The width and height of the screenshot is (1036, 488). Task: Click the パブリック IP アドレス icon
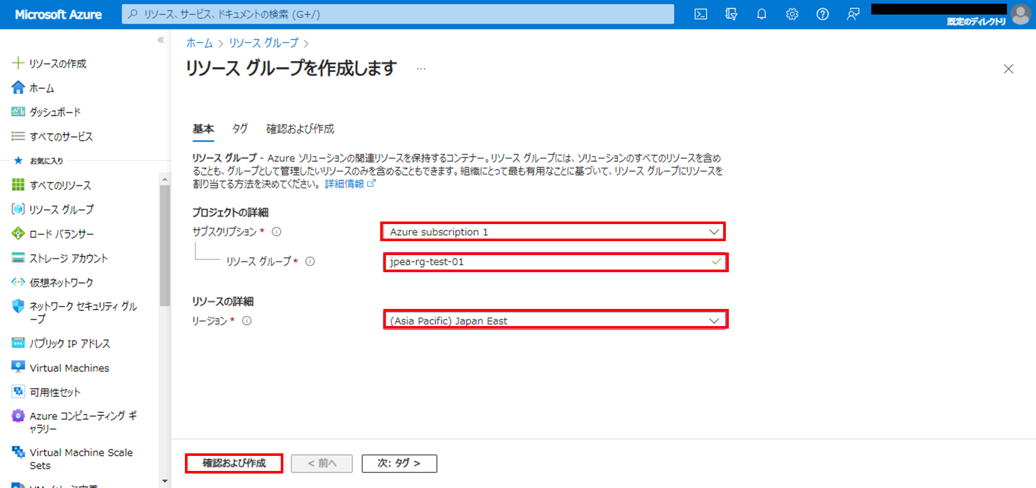coord(18,343)
